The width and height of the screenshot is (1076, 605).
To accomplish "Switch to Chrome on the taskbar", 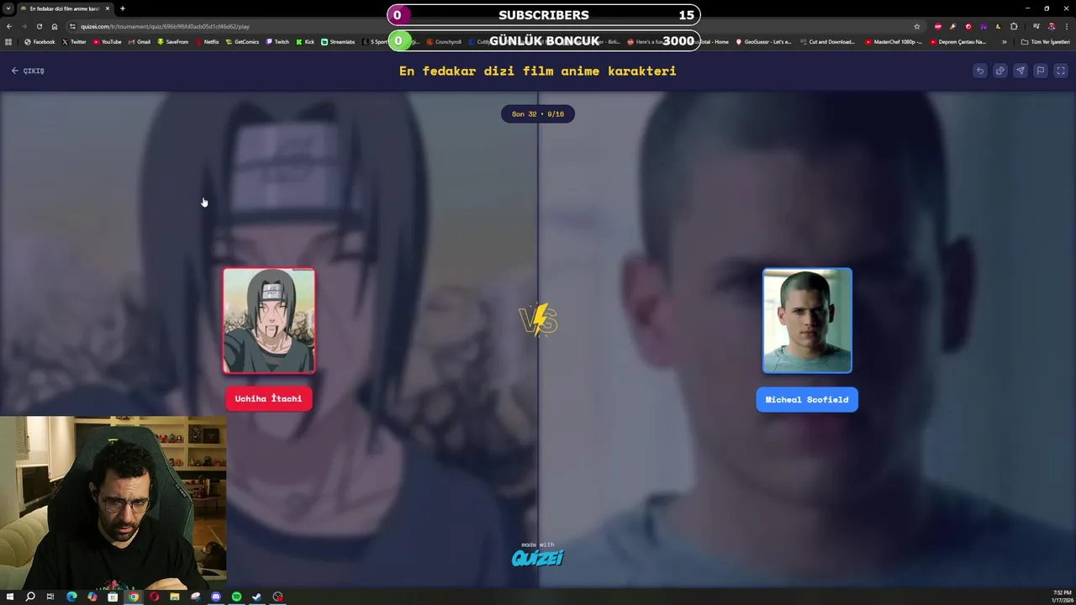I will click(133, 597).
